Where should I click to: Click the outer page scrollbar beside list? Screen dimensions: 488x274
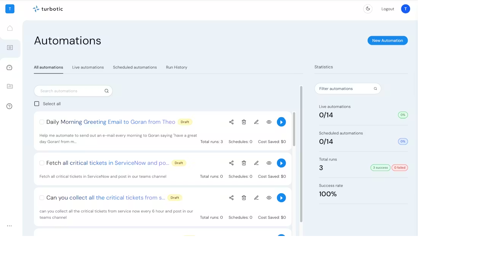301,154
